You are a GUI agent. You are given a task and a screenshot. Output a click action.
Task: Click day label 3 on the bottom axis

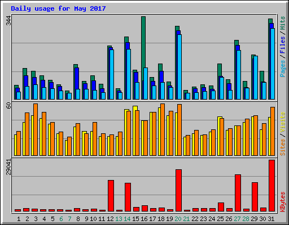pos(36,219)
